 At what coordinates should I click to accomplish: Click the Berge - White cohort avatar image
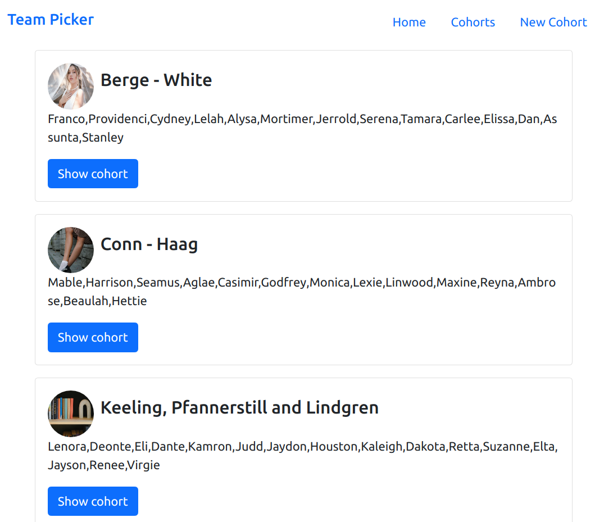click(70, 86)
